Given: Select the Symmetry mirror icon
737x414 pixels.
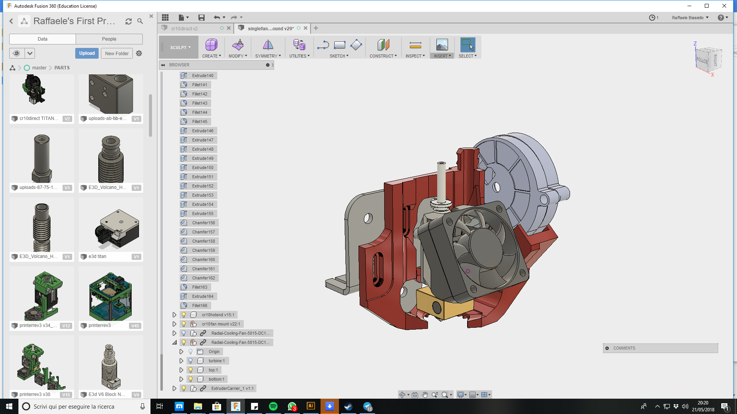Looking at the screenshot, I should pyautogui.click(x=268, y=45).
